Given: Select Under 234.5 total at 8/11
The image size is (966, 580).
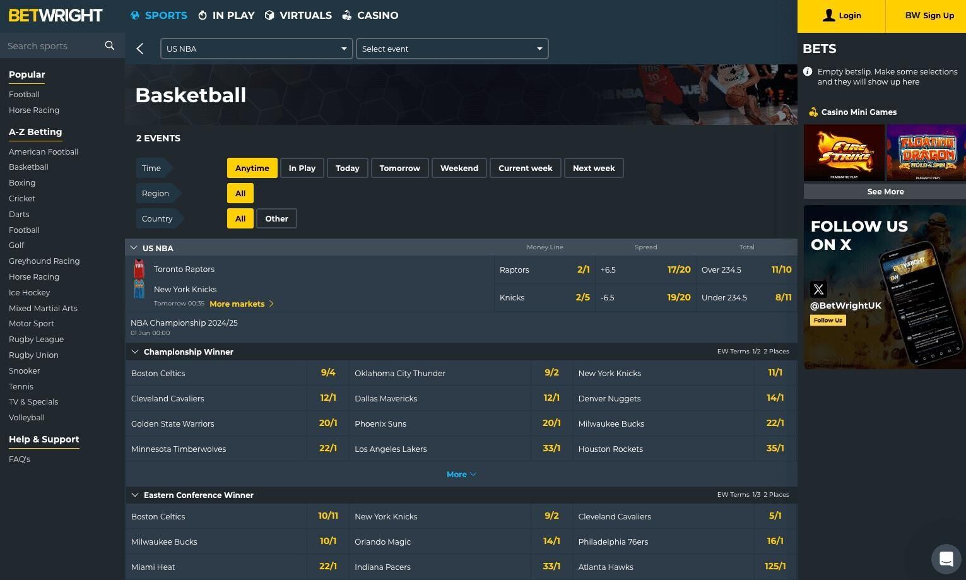Looking at the screenshot, I should pyautogui.click(x=747, y=297).
